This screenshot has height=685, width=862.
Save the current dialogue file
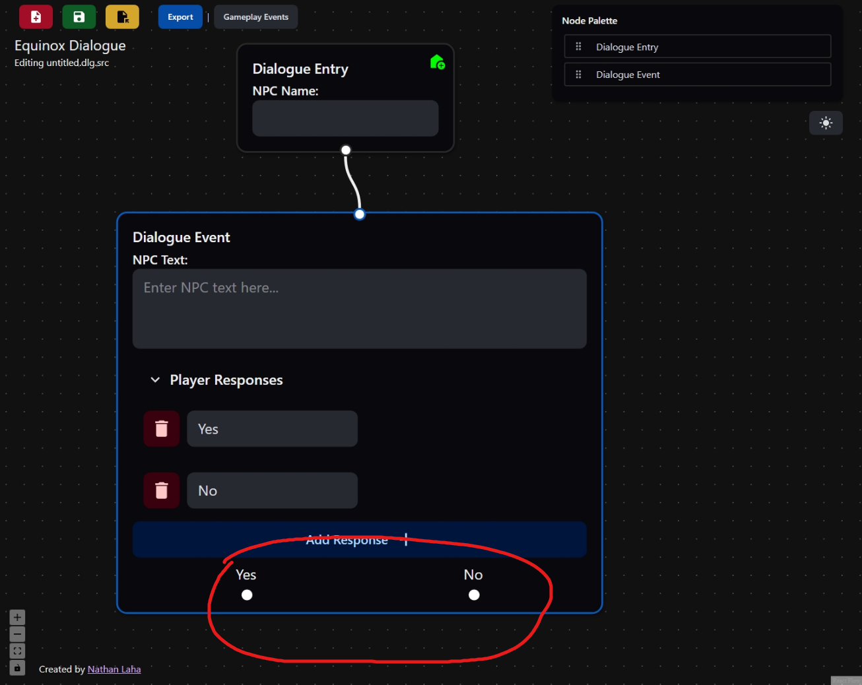tap(79, 16)
